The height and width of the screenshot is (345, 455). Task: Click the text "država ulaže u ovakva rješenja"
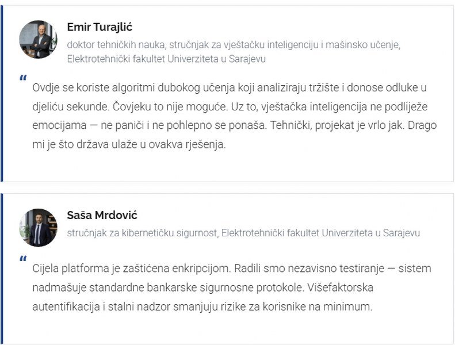click(x=151, y=144)
